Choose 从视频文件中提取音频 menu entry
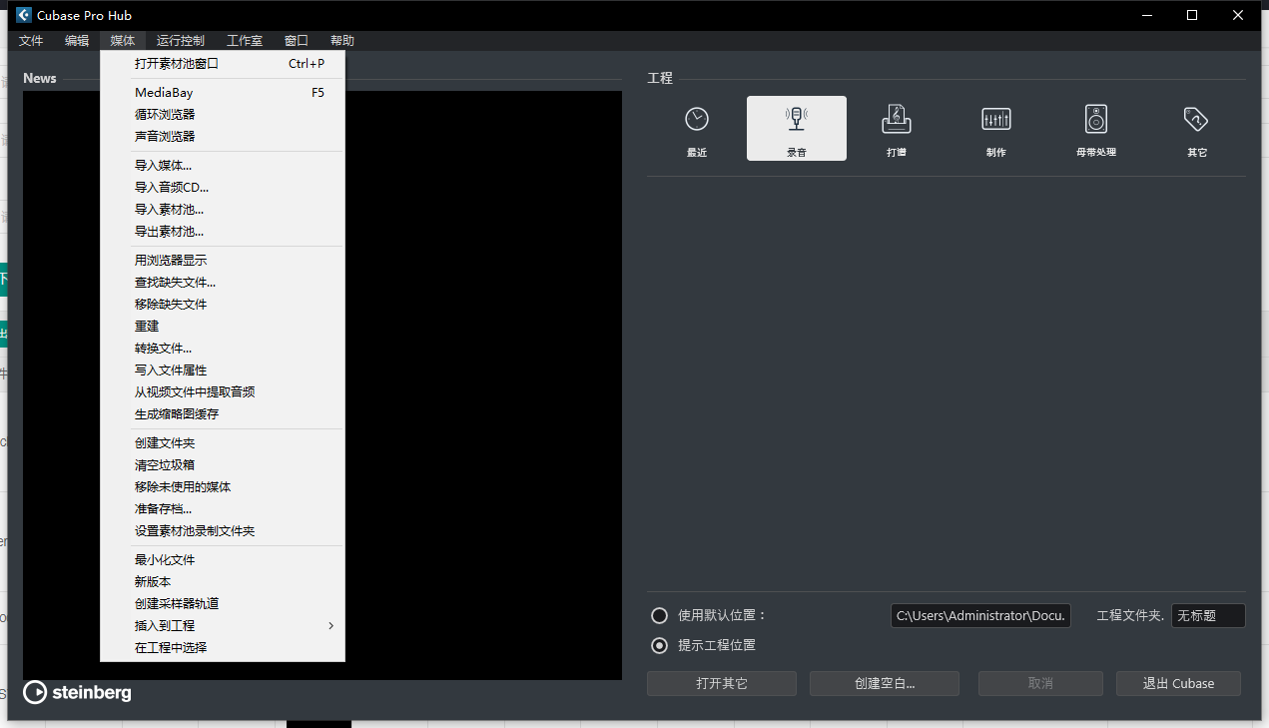 [x=223, y=392]
